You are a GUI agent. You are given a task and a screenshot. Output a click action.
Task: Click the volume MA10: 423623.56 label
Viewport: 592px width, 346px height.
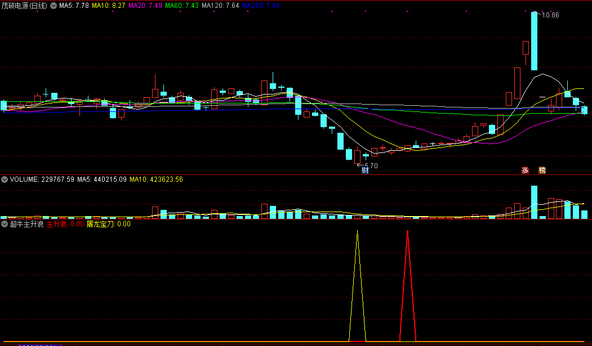click(x=156, y=180)
